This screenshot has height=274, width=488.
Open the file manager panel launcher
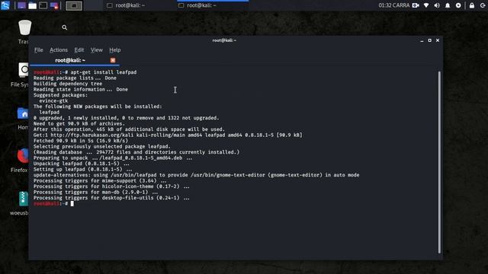click(x=32, y=5)
